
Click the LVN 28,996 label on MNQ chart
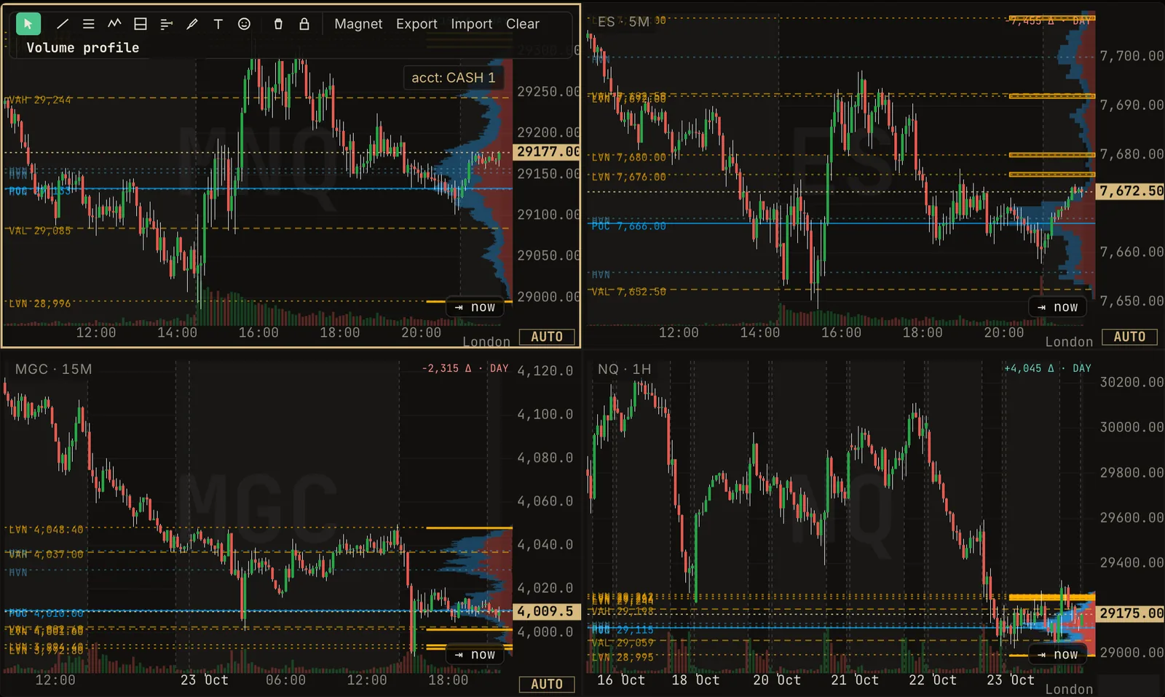(x=40, y=303)
